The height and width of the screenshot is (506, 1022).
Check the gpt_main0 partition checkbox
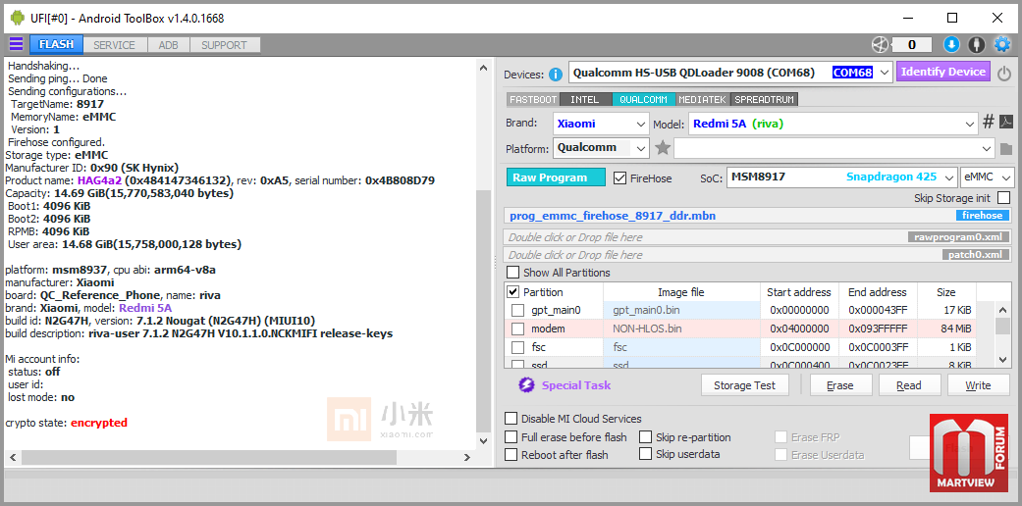pos(517,310)
